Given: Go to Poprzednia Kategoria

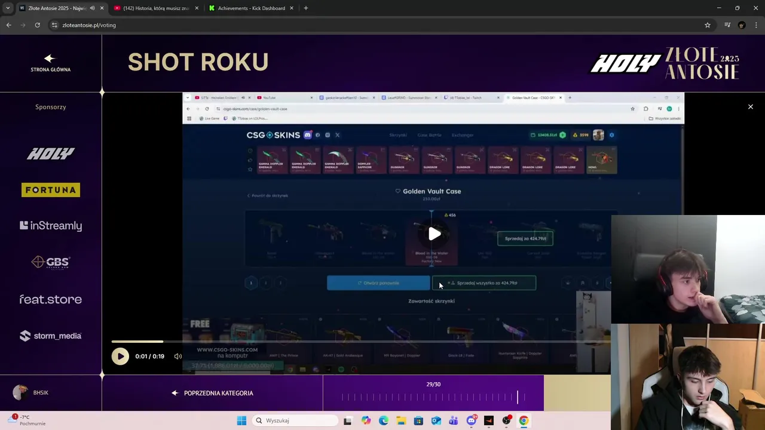Looking at the screenshot, I should [213, 393].
